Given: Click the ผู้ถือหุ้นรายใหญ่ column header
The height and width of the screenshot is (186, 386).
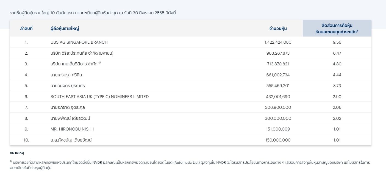Looking at the screenshot, I should tap(65, 28).
